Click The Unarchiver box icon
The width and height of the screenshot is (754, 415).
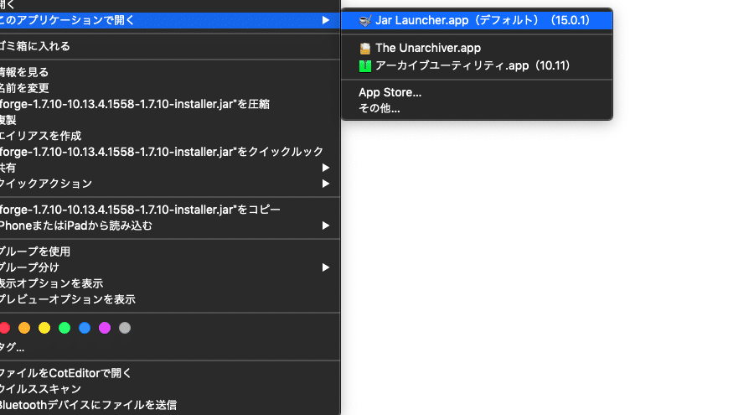(x=365, y=48)
